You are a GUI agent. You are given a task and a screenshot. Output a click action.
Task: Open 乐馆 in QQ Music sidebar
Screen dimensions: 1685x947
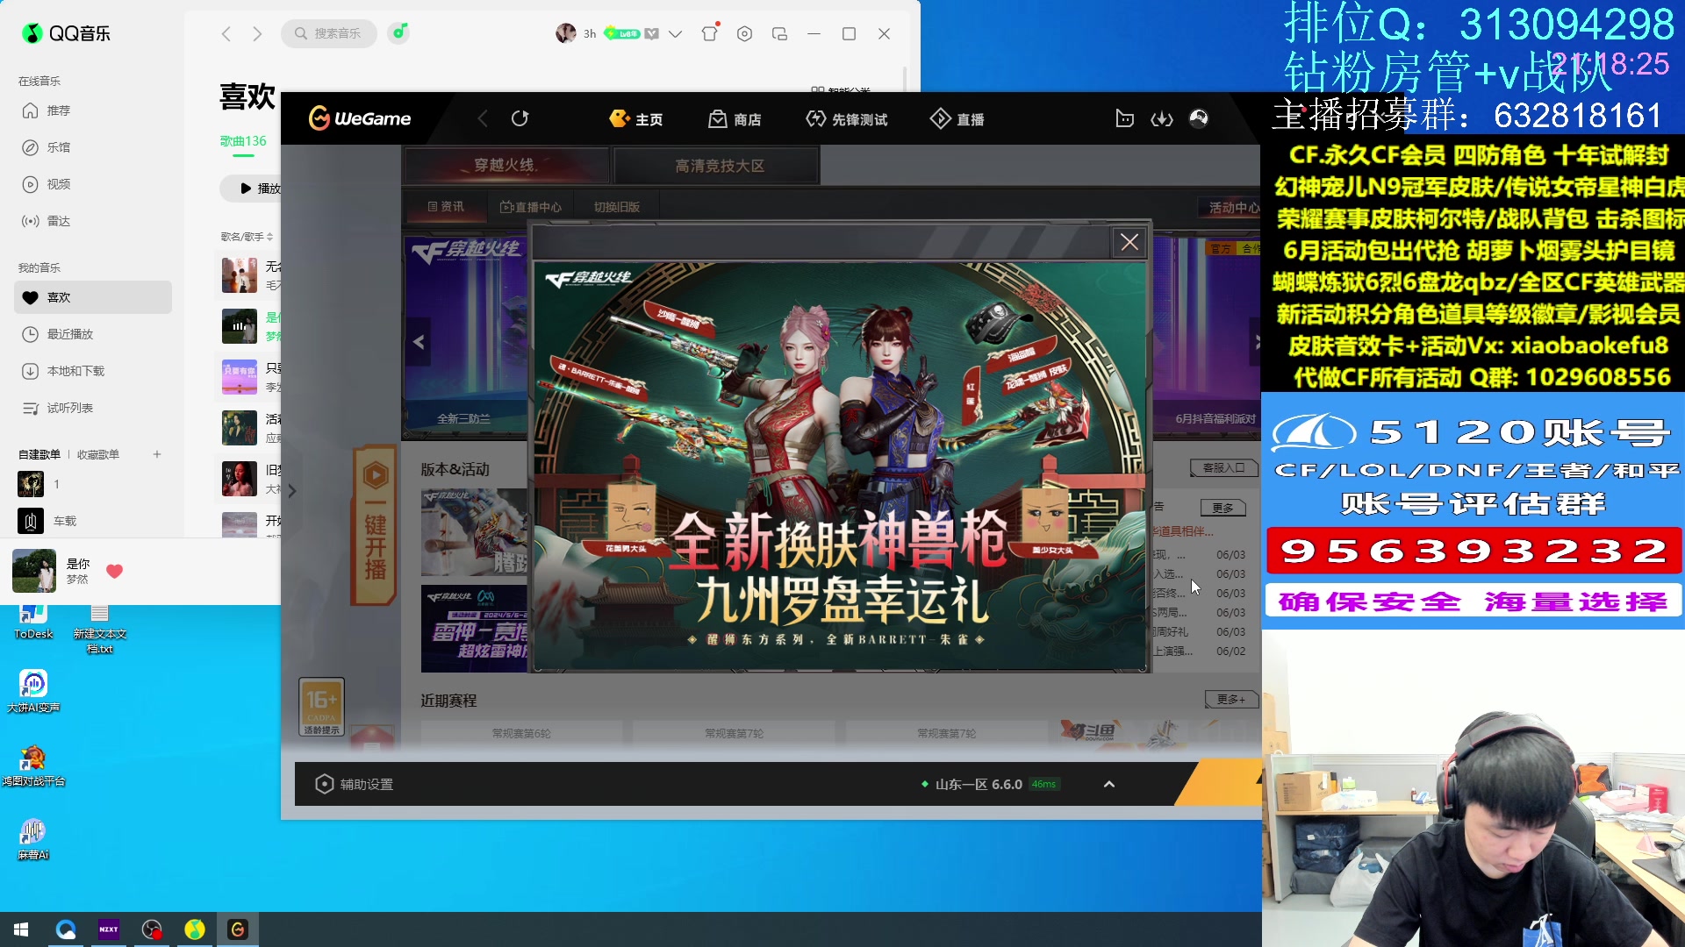(93, 147)
